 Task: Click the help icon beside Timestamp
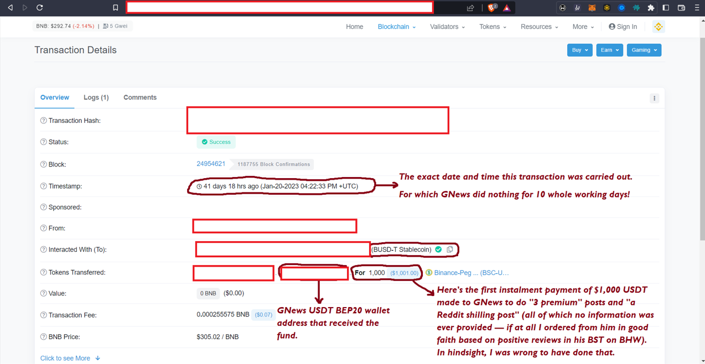(x=43, y=186)
